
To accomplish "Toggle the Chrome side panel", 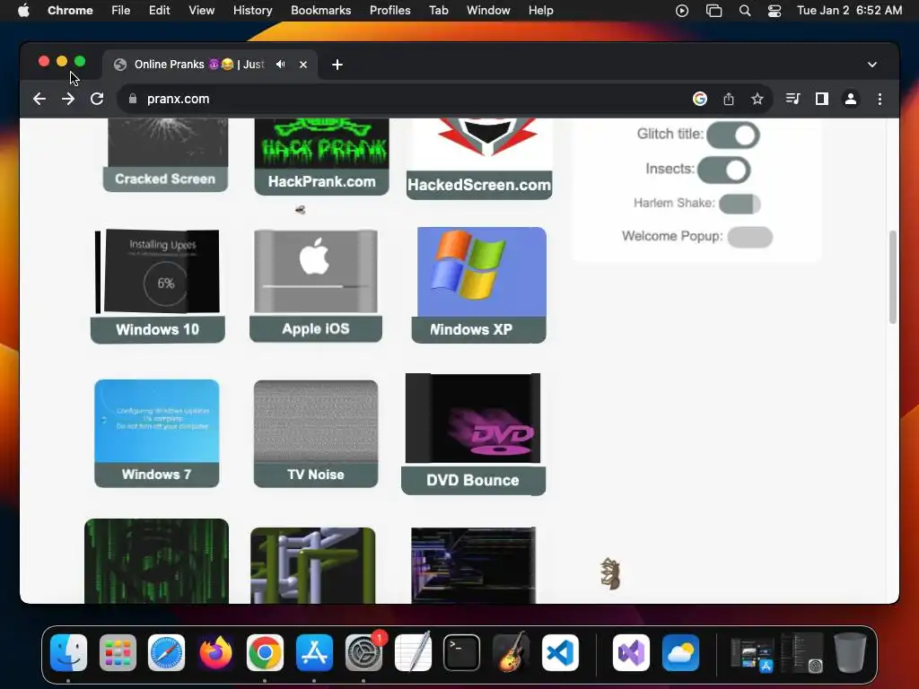I will [x=822, y=99].
